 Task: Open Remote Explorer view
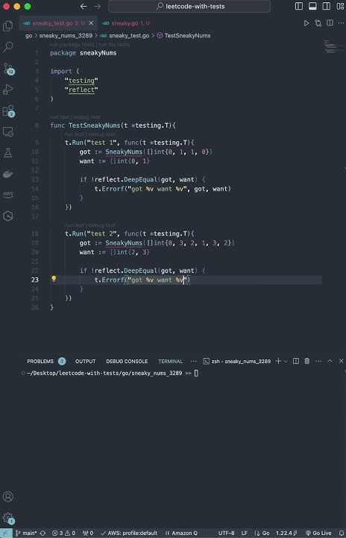coord(8,132)
